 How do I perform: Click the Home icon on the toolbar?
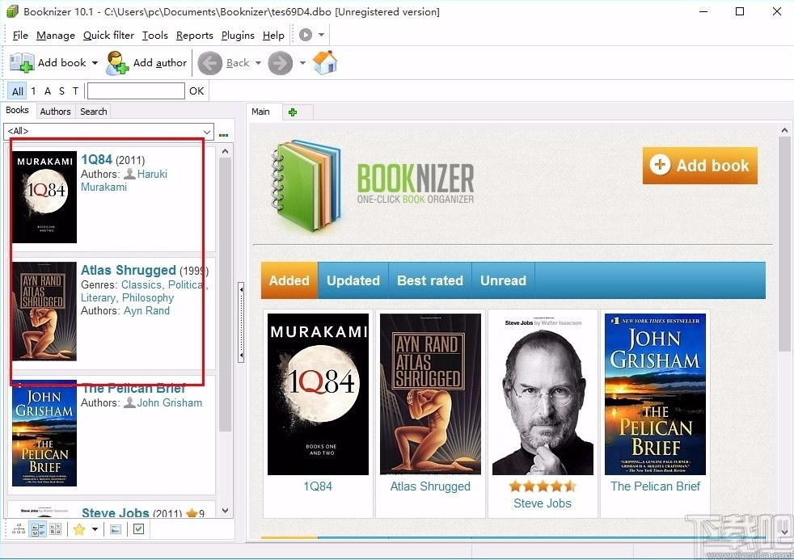324,62
